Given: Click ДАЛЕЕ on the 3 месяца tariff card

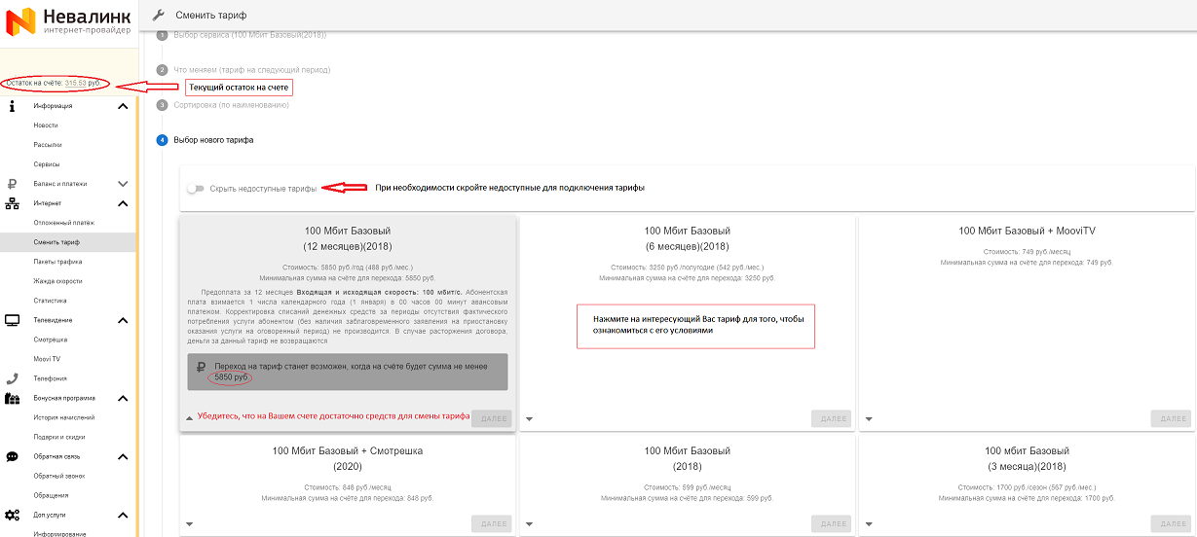Looking at the screenshot, I should 1170,523.
